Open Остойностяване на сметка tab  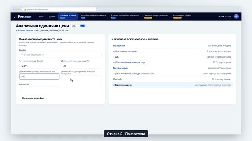93,16
